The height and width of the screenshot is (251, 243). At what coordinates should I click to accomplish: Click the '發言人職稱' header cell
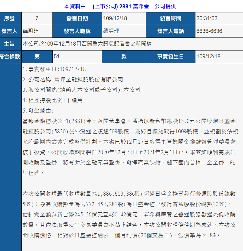[77, 31]
